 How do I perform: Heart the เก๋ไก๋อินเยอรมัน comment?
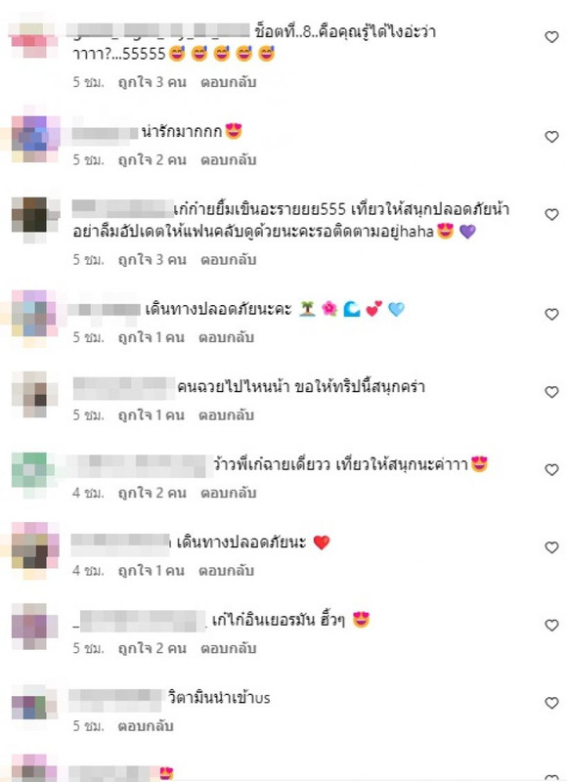551,626
